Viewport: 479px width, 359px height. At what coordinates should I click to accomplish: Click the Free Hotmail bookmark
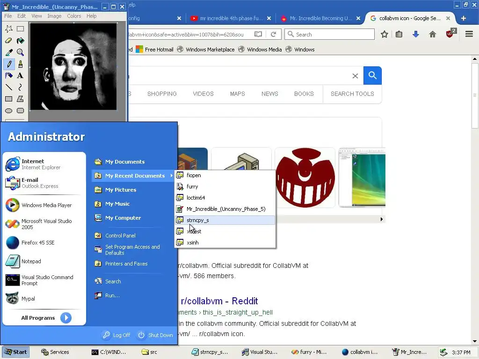click(x=154, y=50)
